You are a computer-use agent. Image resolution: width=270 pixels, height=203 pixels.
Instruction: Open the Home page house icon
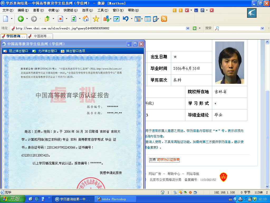(x=86, y=19)
